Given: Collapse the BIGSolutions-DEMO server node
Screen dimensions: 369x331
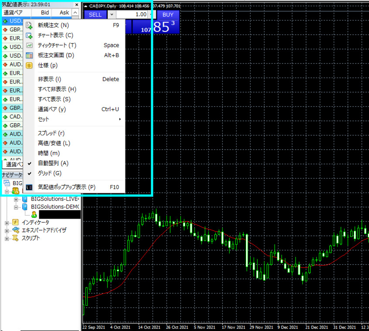Looking at the screenshot, I should [x=16, y=207].
